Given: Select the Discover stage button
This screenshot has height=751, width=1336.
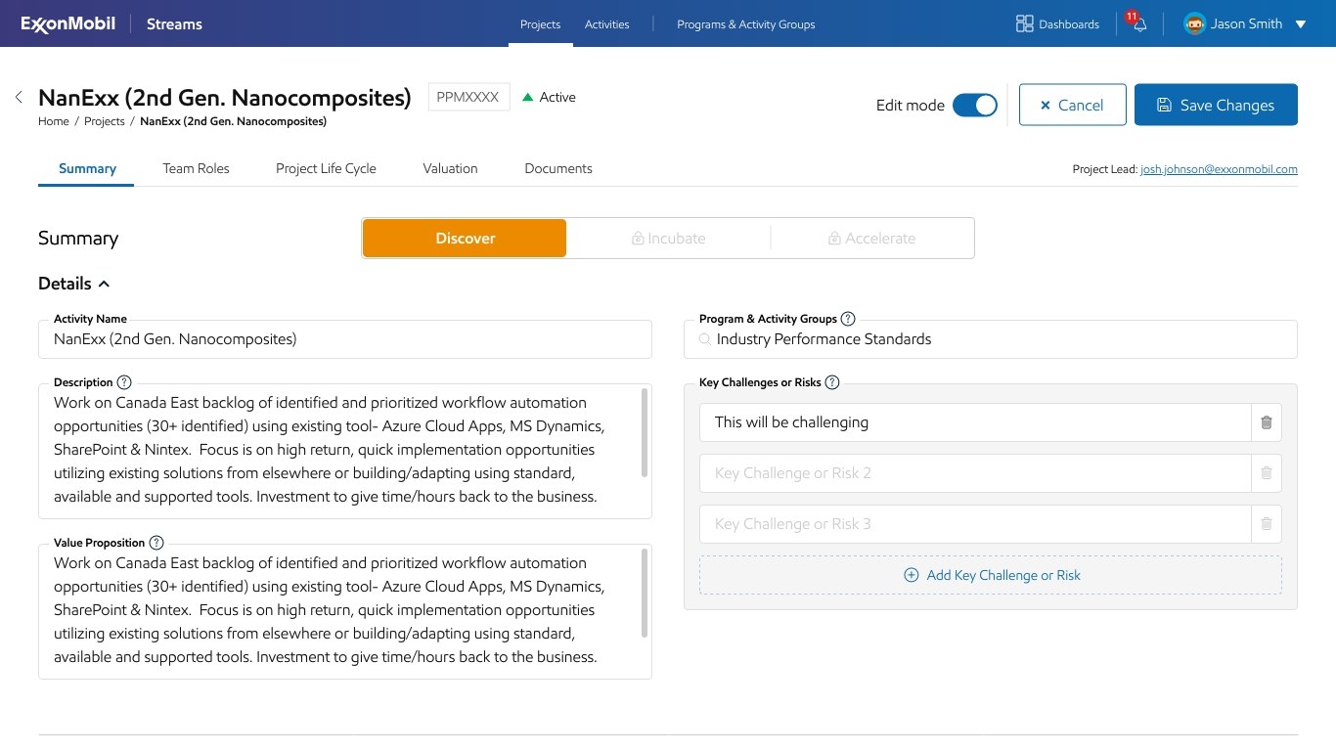Looking at the screenshot, I should [x=465, y=239].
